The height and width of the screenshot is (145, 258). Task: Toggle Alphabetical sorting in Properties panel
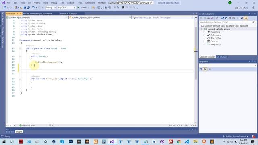(205, 69)
